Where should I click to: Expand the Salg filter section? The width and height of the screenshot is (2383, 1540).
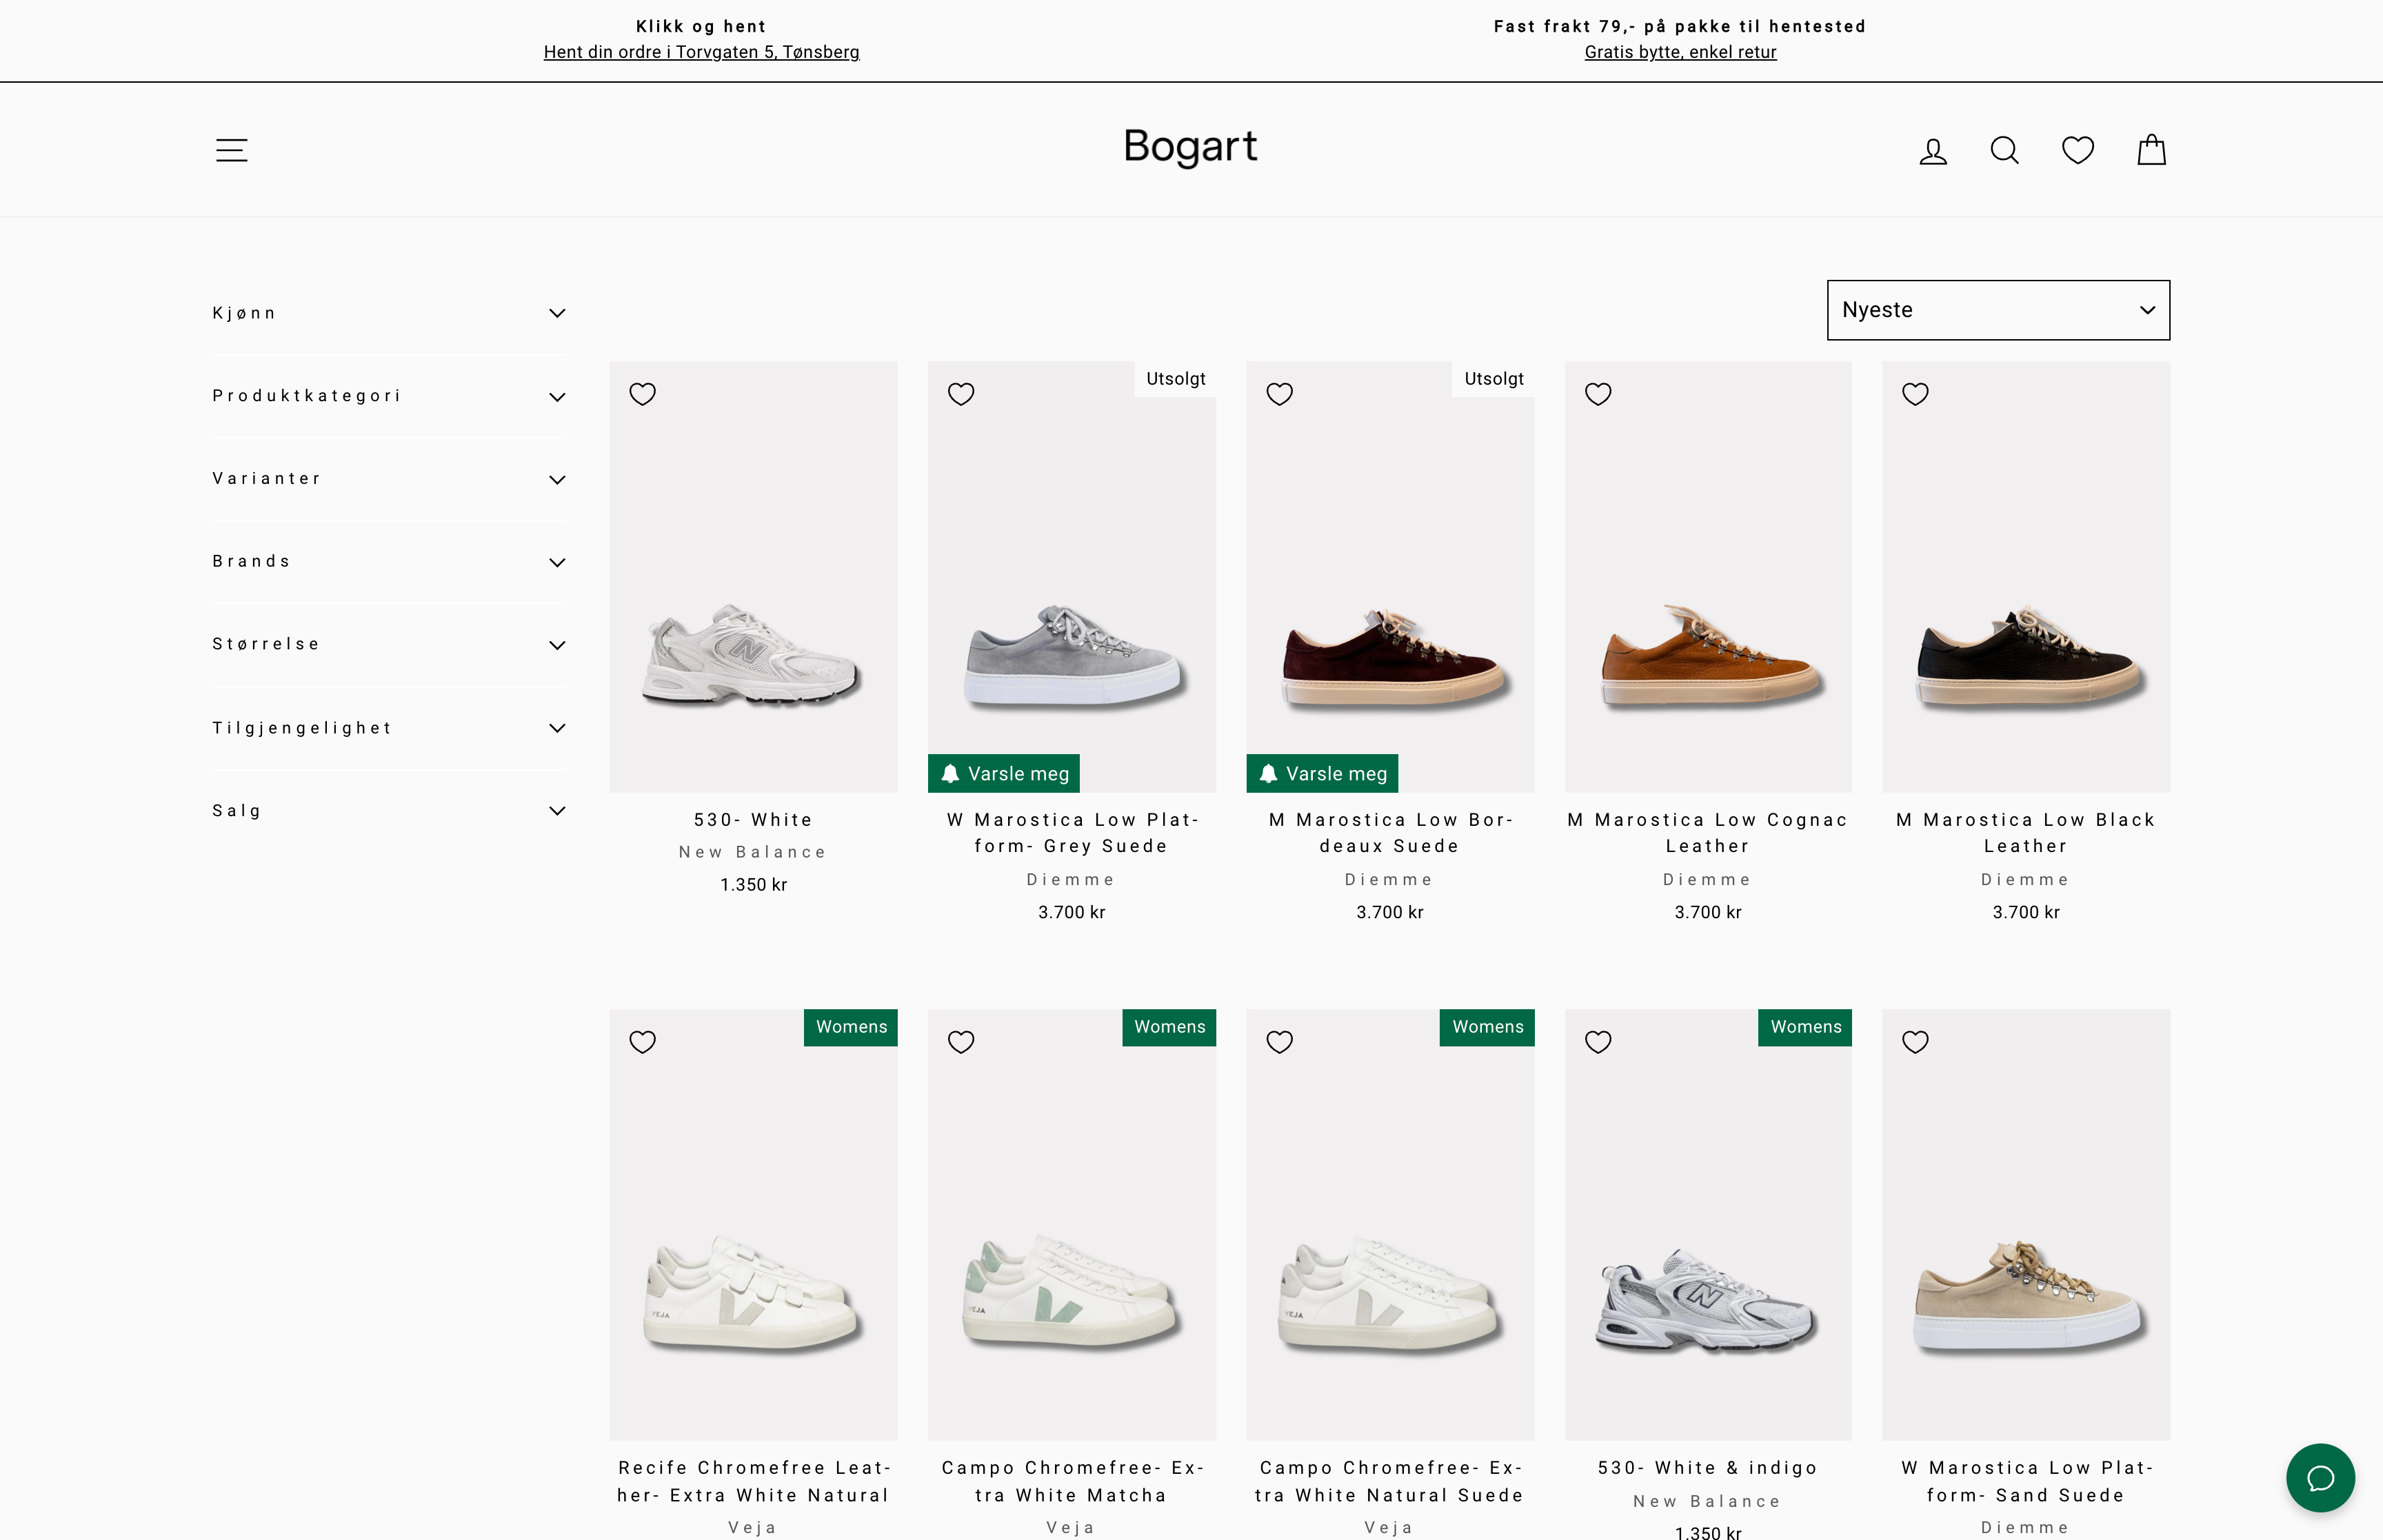[x=388, y=811]
